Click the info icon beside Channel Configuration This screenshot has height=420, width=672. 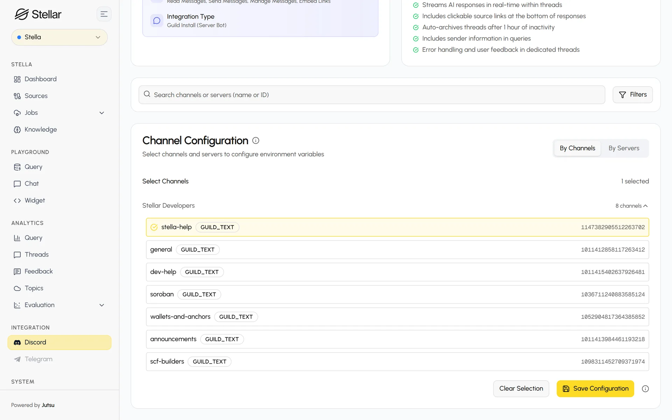click(x=256, y=141)
